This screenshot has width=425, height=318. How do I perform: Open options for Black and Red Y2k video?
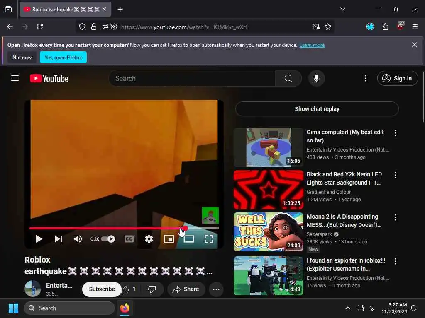coord(396,175)
